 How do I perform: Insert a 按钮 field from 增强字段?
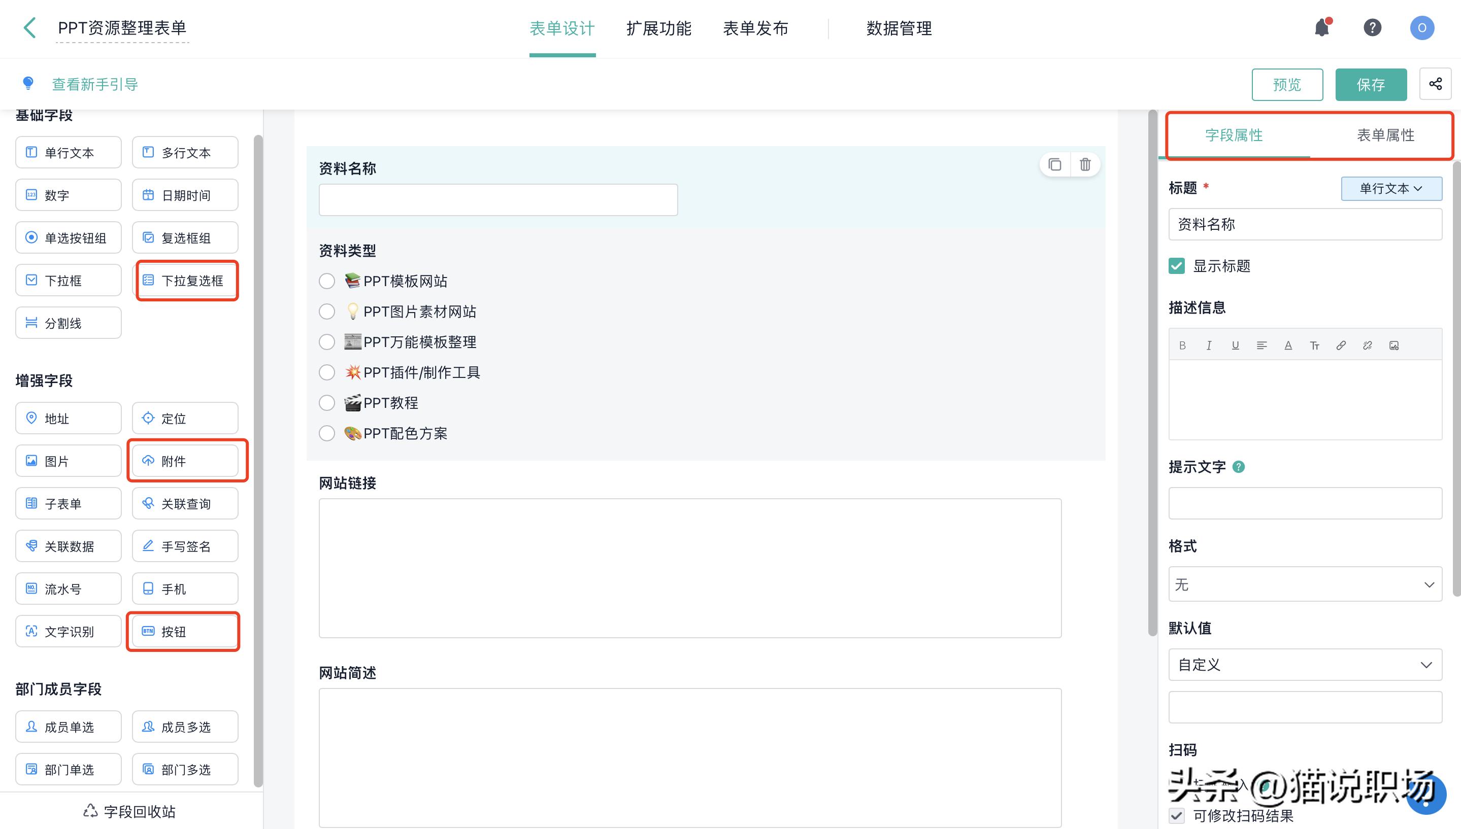(x=183, y=632)
